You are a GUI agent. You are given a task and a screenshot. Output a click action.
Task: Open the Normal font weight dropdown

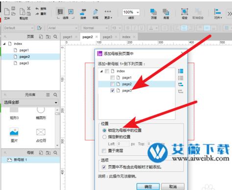(x=95, y=28)
